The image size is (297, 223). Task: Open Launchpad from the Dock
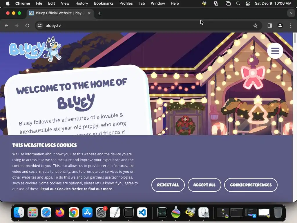click(x=32, y=212)
